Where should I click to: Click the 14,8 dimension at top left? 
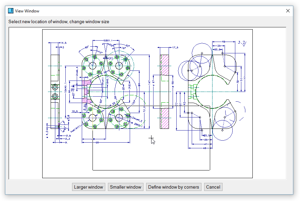click(63, 43)
